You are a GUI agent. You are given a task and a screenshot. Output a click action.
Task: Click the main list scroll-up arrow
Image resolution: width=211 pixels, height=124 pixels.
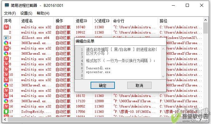205,20
